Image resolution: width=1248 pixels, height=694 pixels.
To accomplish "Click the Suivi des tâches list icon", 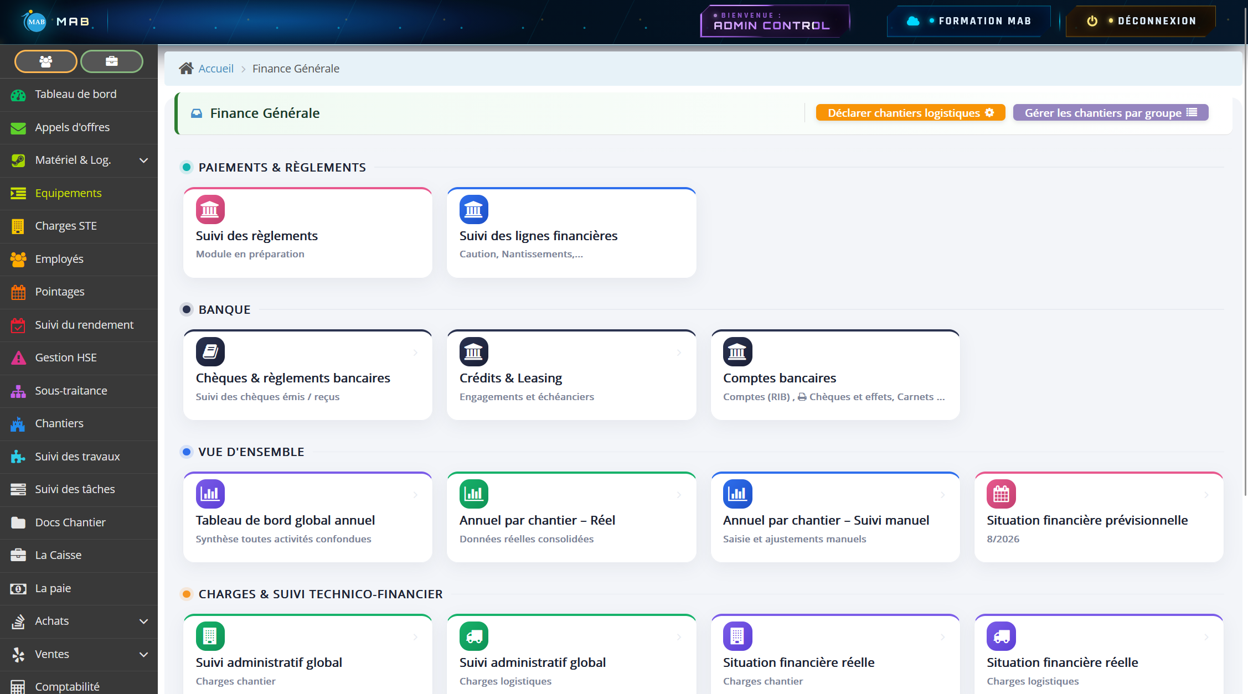I will point(18,490).
